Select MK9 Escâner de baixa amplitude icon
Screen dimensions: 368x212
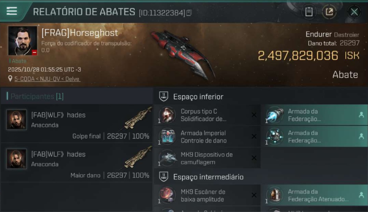pyautogui.click(x=167, y=195)
